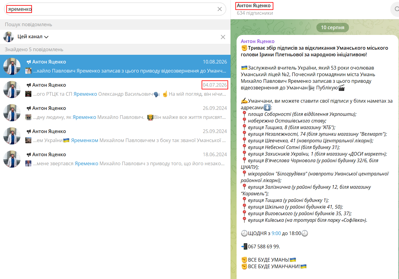Click the megaphone channel icon in 18.06.2024 result

[x=29, y=155]
